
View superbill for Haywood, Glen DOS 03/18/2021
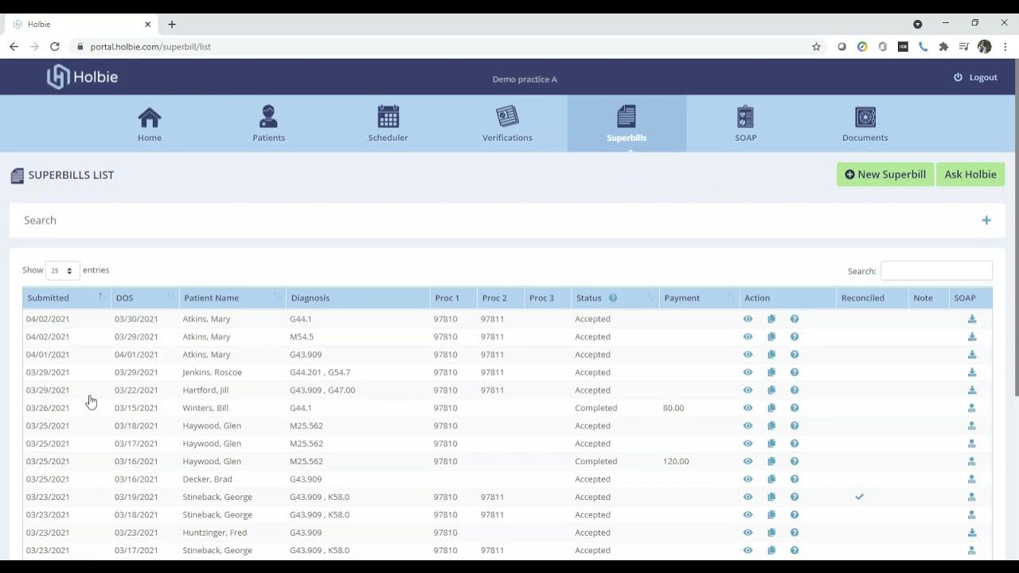tap(748, 426)
